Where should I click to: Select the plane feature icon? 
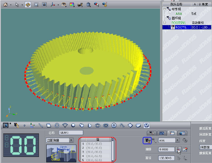[x=49, y=125]
